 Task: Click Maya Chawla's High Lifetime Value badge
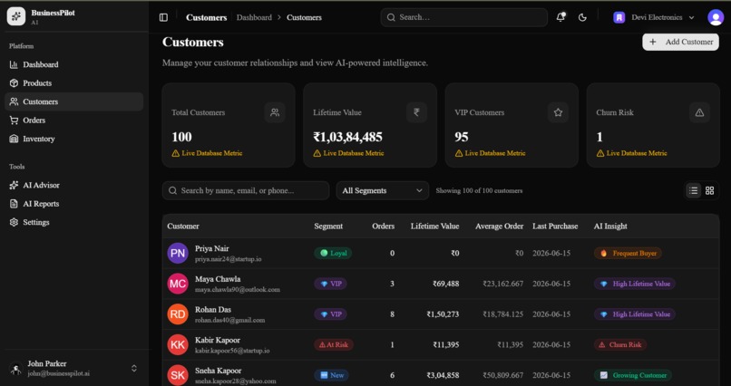pyautogui.click(x=635, y=284)
